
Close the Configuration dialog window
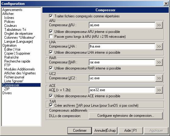pos(166,4)
